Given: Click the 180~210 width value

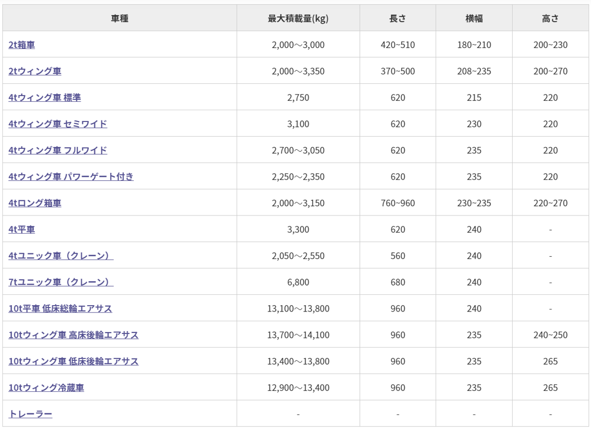Looking at the screenshot, I should point(474,45).
